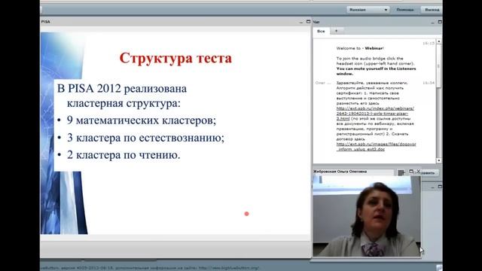Close the webcam video window
Image resolution: width=482 pixels, height=271 pixels.
click(x=418, y=172)
